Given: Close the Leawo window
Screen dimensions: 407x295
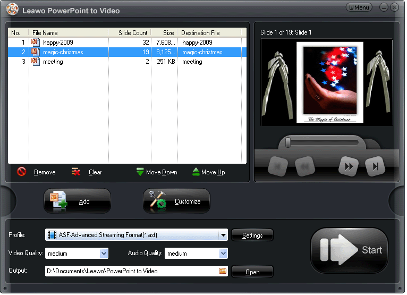Looking at the screenshot, I should (x=395, y=7).
